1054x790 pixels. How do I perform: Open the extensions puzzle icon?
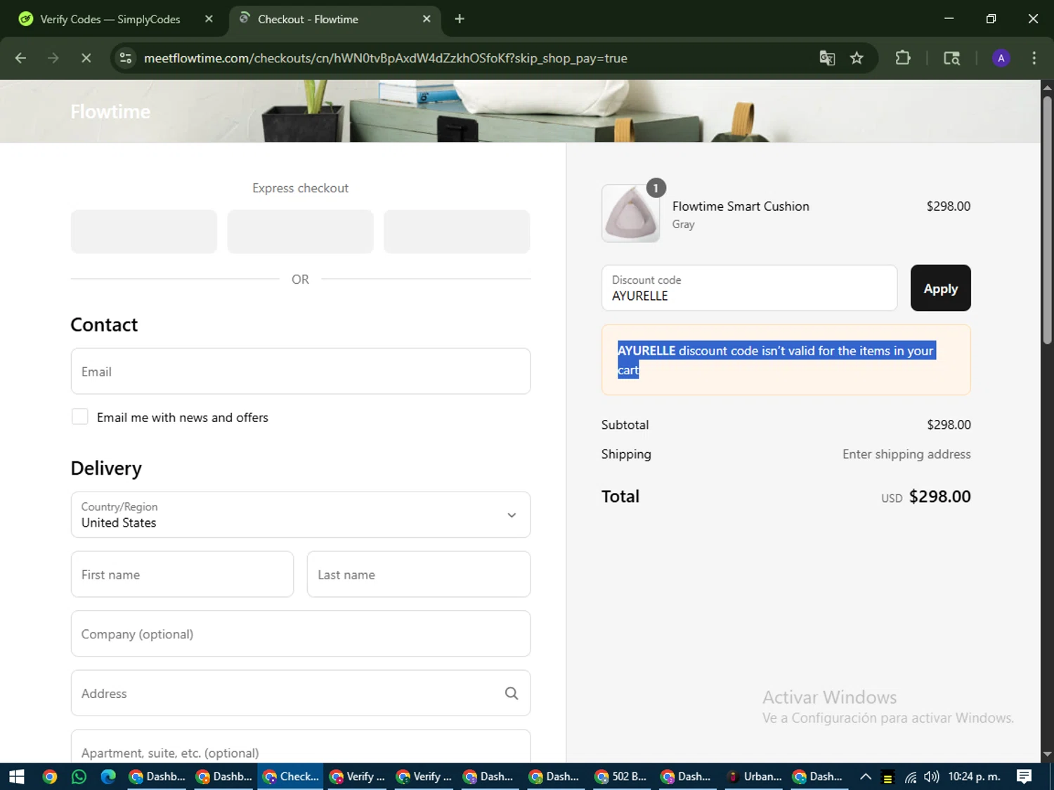point(903,58)
